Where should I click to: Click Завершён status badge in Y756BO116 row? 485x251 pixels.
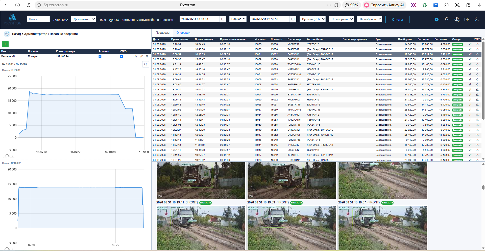(457, 75)
